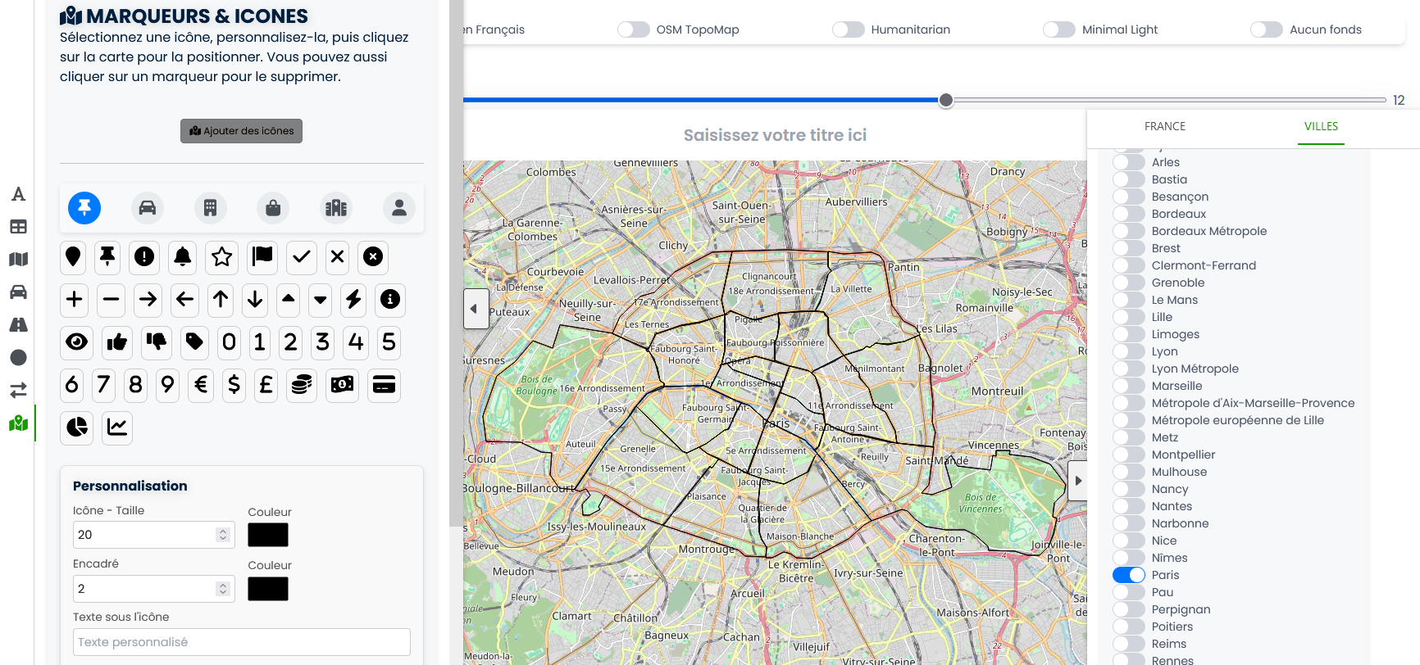This screenshot has width=1420, height=665.
Task: Select the pushpin marker category icon
Action: [x=84, y=208]
